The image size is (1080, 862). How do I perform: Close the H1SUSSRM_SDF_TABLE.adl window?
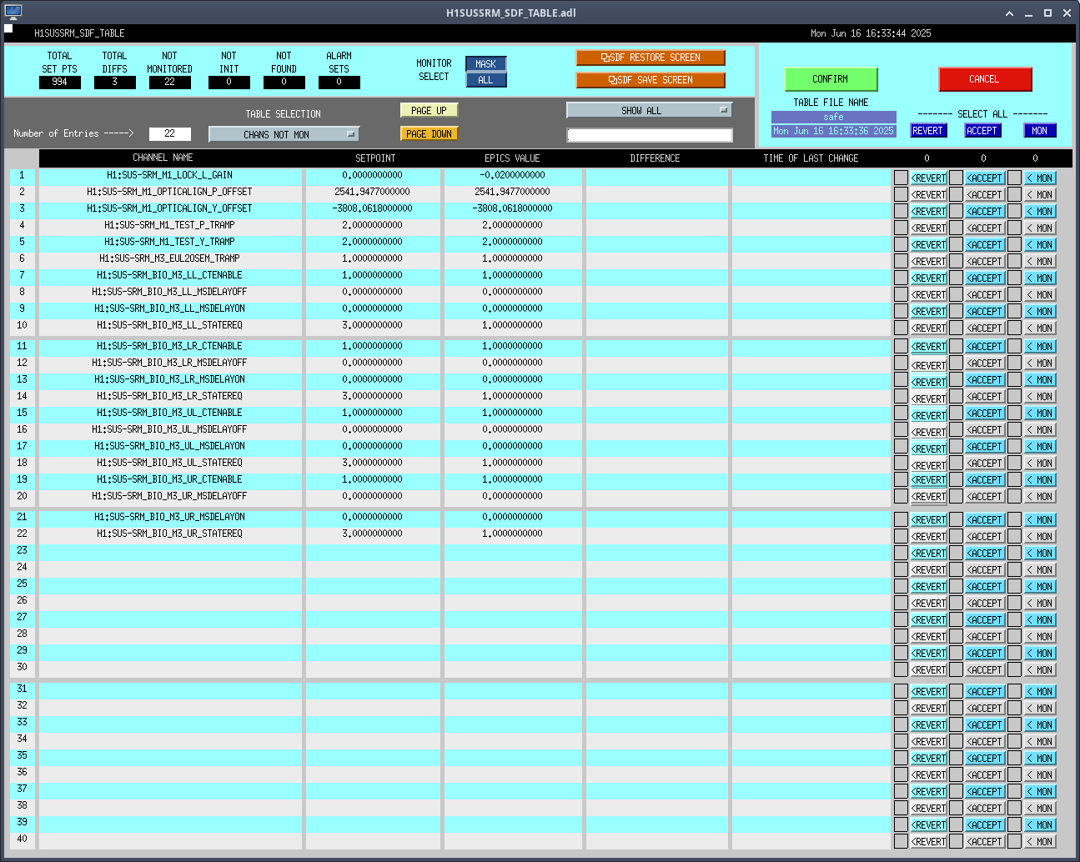1067,13
